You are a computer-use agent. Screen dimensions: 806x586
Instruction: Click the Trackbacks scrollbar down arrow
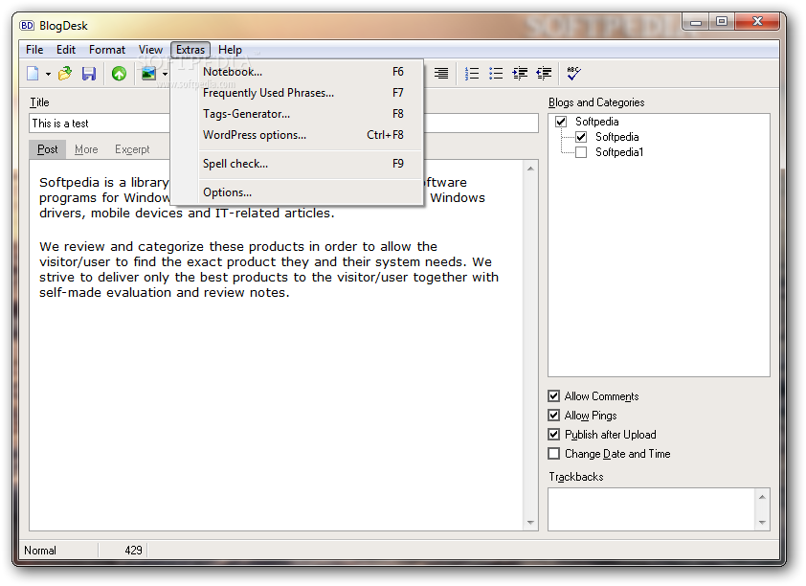762,523
